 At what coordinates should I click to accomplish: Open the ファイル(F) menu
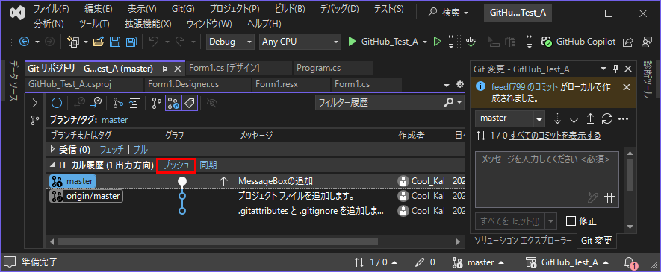(51, 9)
